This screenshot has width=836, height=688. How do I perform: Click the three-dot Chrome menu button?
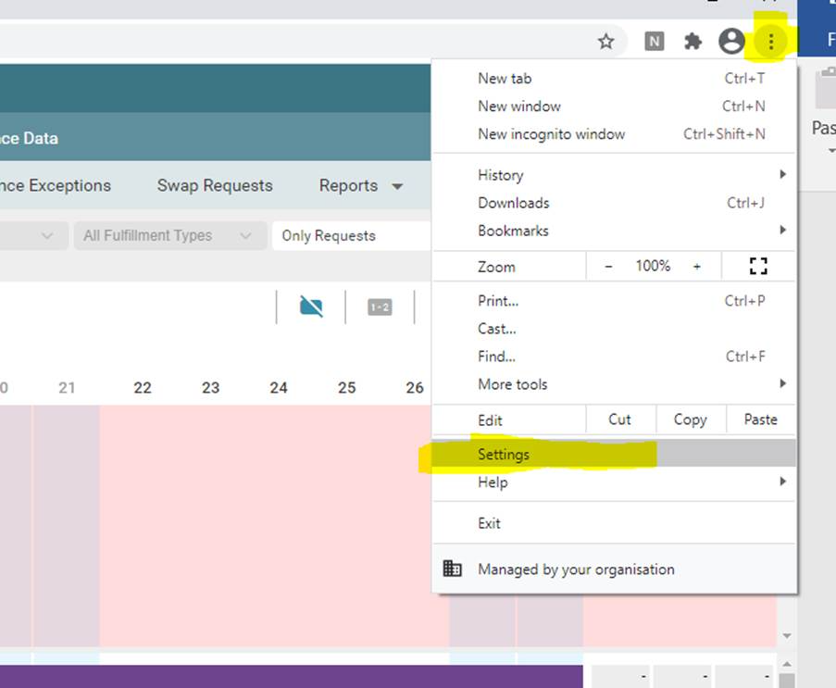coord(770,41)
